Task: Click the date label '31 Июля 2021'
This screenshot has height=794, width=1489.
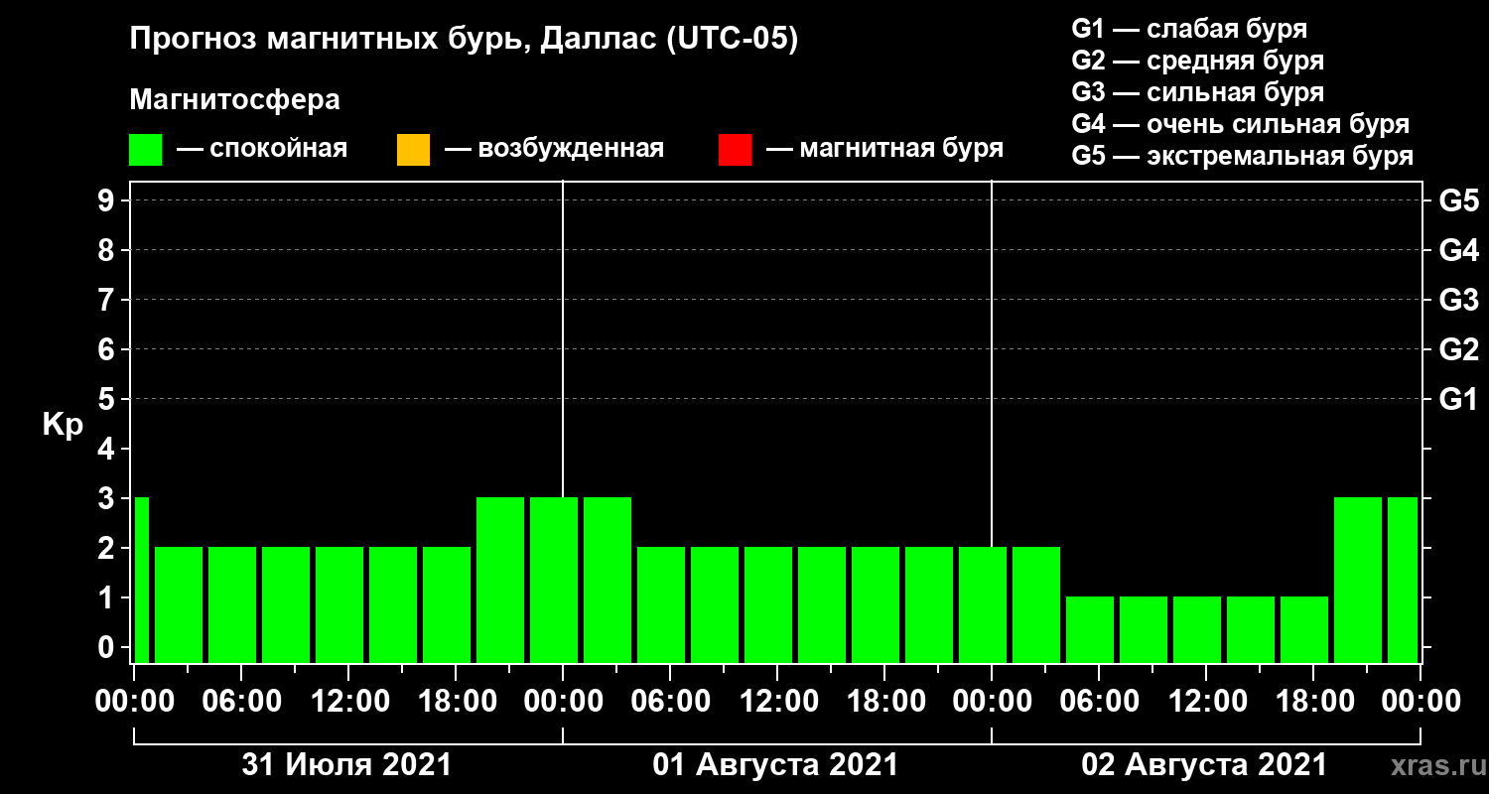Action: tap(347, 765)
